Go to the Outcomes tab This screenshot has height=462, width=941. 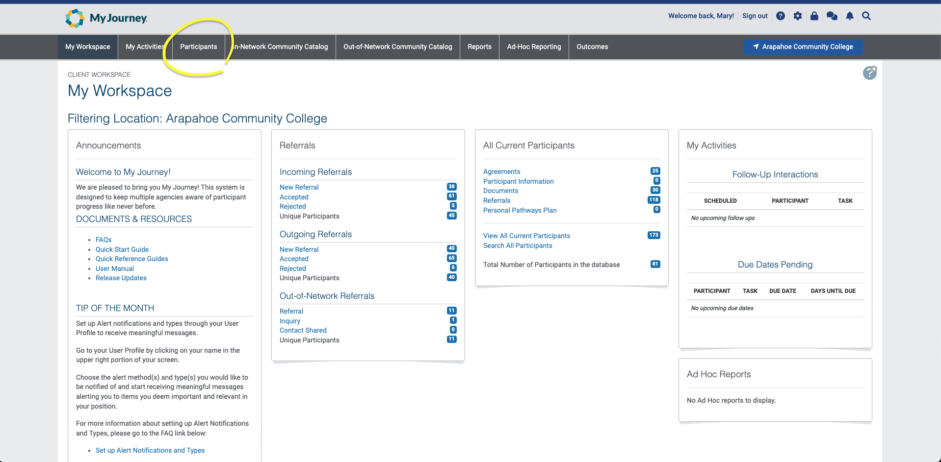click(592, 47)
